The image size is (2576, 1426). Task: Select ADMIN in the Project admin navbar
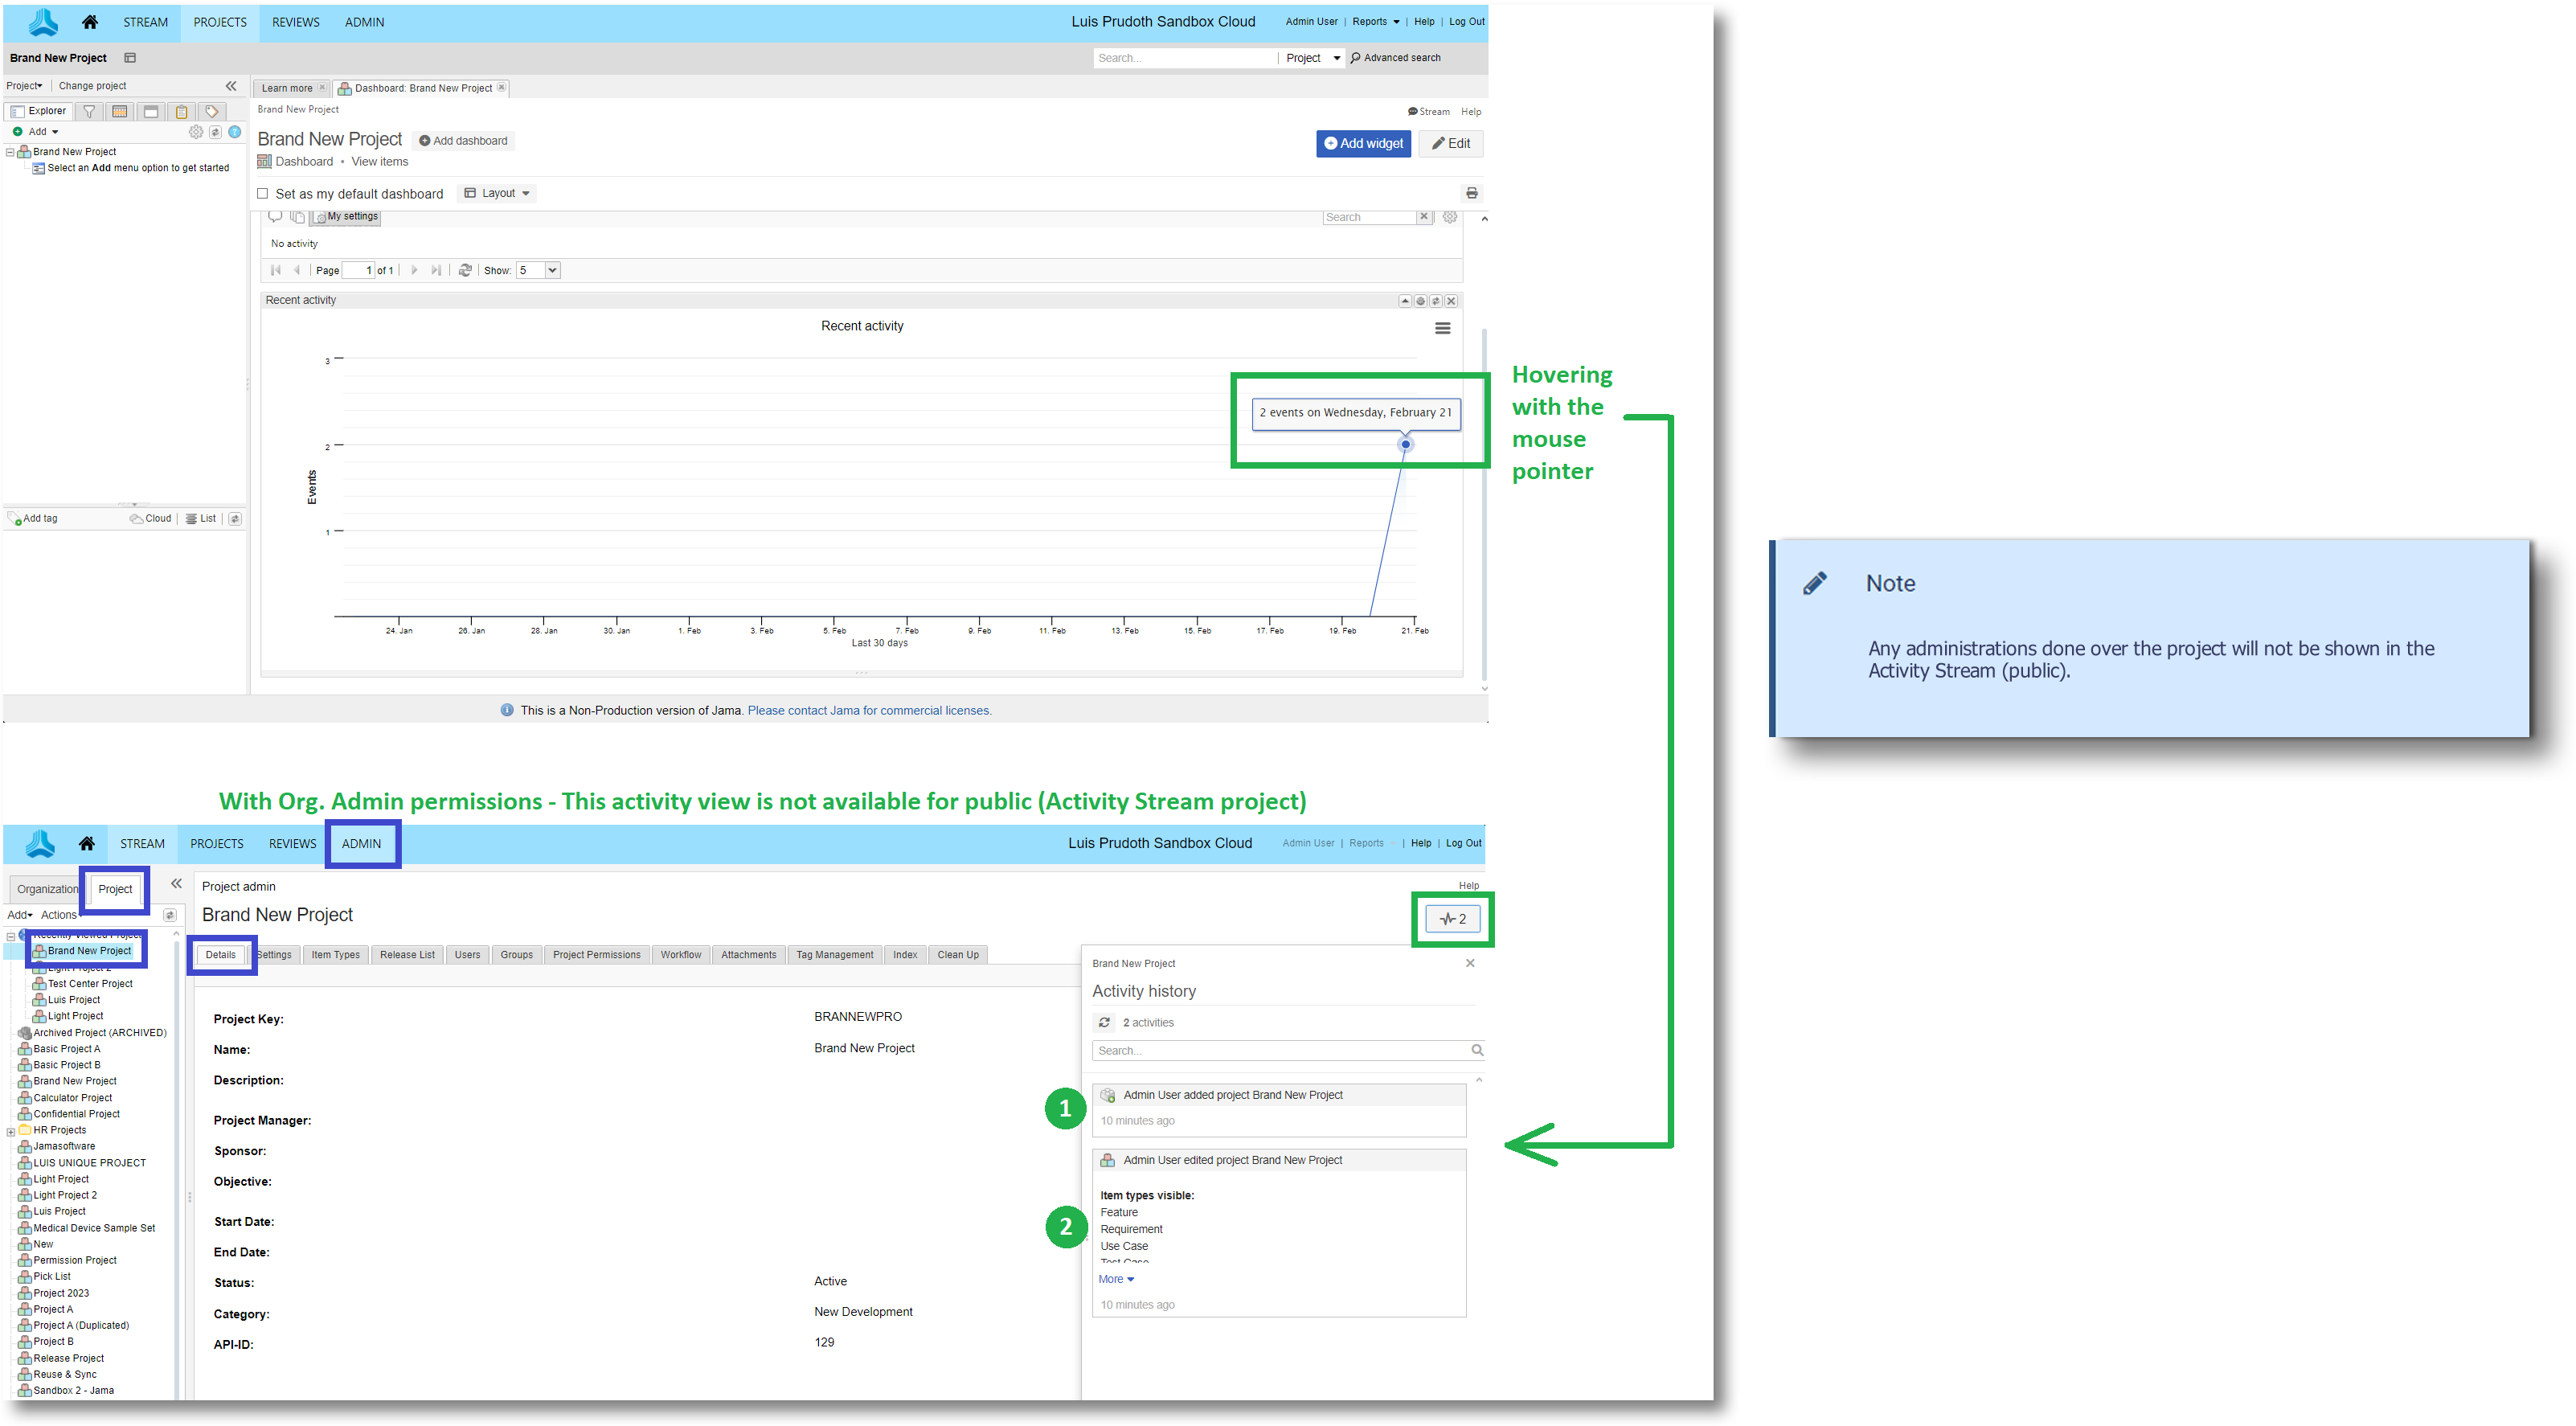361,844
